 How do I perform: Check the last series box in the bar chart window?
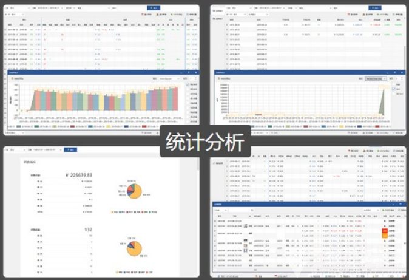(x=188, y=121)
